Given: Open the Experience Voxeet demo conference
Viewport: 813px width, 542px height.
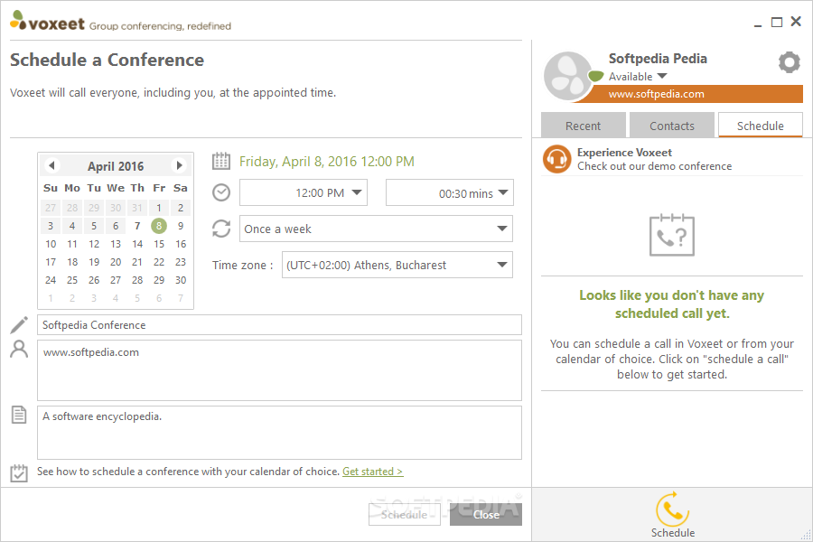Looking at the screenshot, I should pyautogui.click(x=672, y=159).
